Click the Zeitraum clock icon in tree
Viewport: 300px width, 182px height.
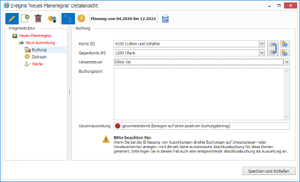coord(27,57)
